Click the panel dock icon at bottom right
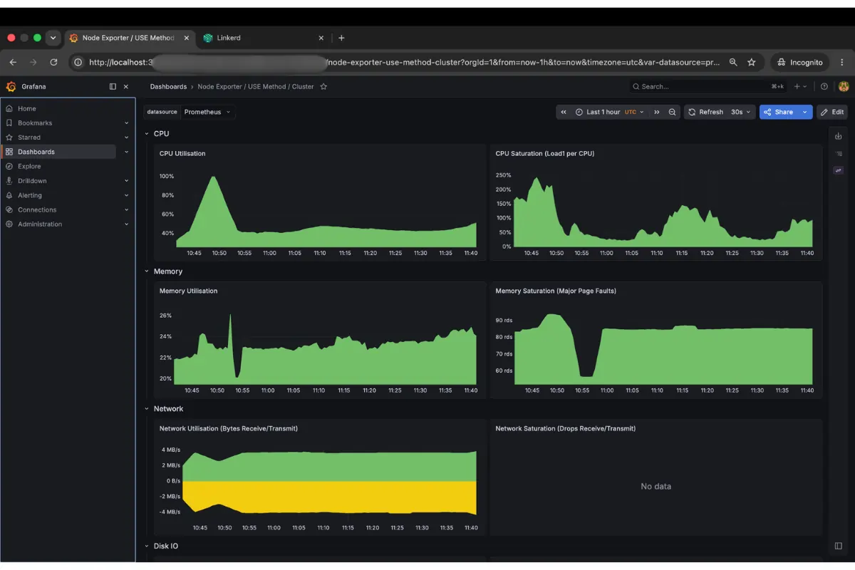Screen dimensions: 855x570 coord(839,546)
